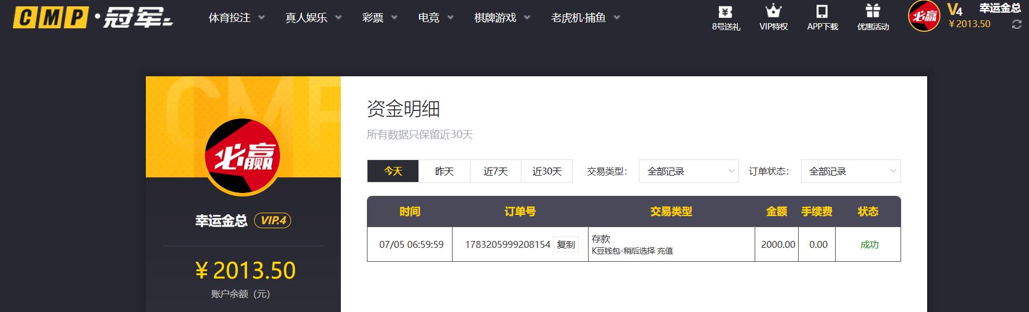Click the 资金明细 page heading
Screen dimensions: 1029x312
(x=403, y=109)
